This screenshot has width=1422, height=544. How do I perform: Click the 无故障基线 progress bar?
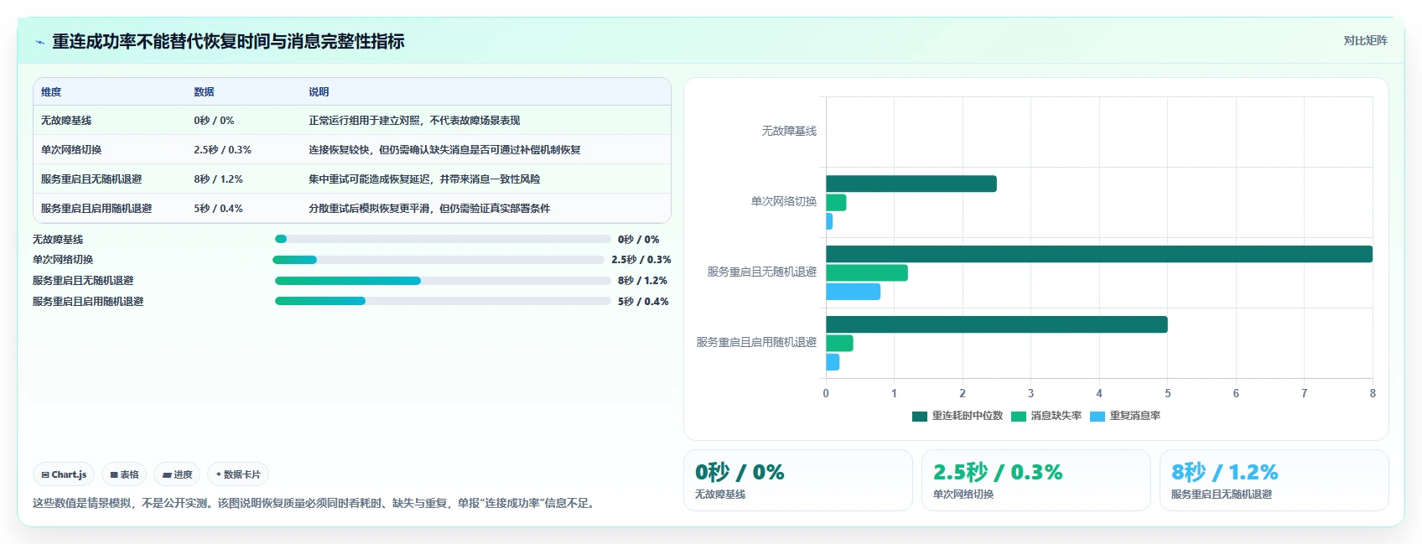[x=443, y=239]
